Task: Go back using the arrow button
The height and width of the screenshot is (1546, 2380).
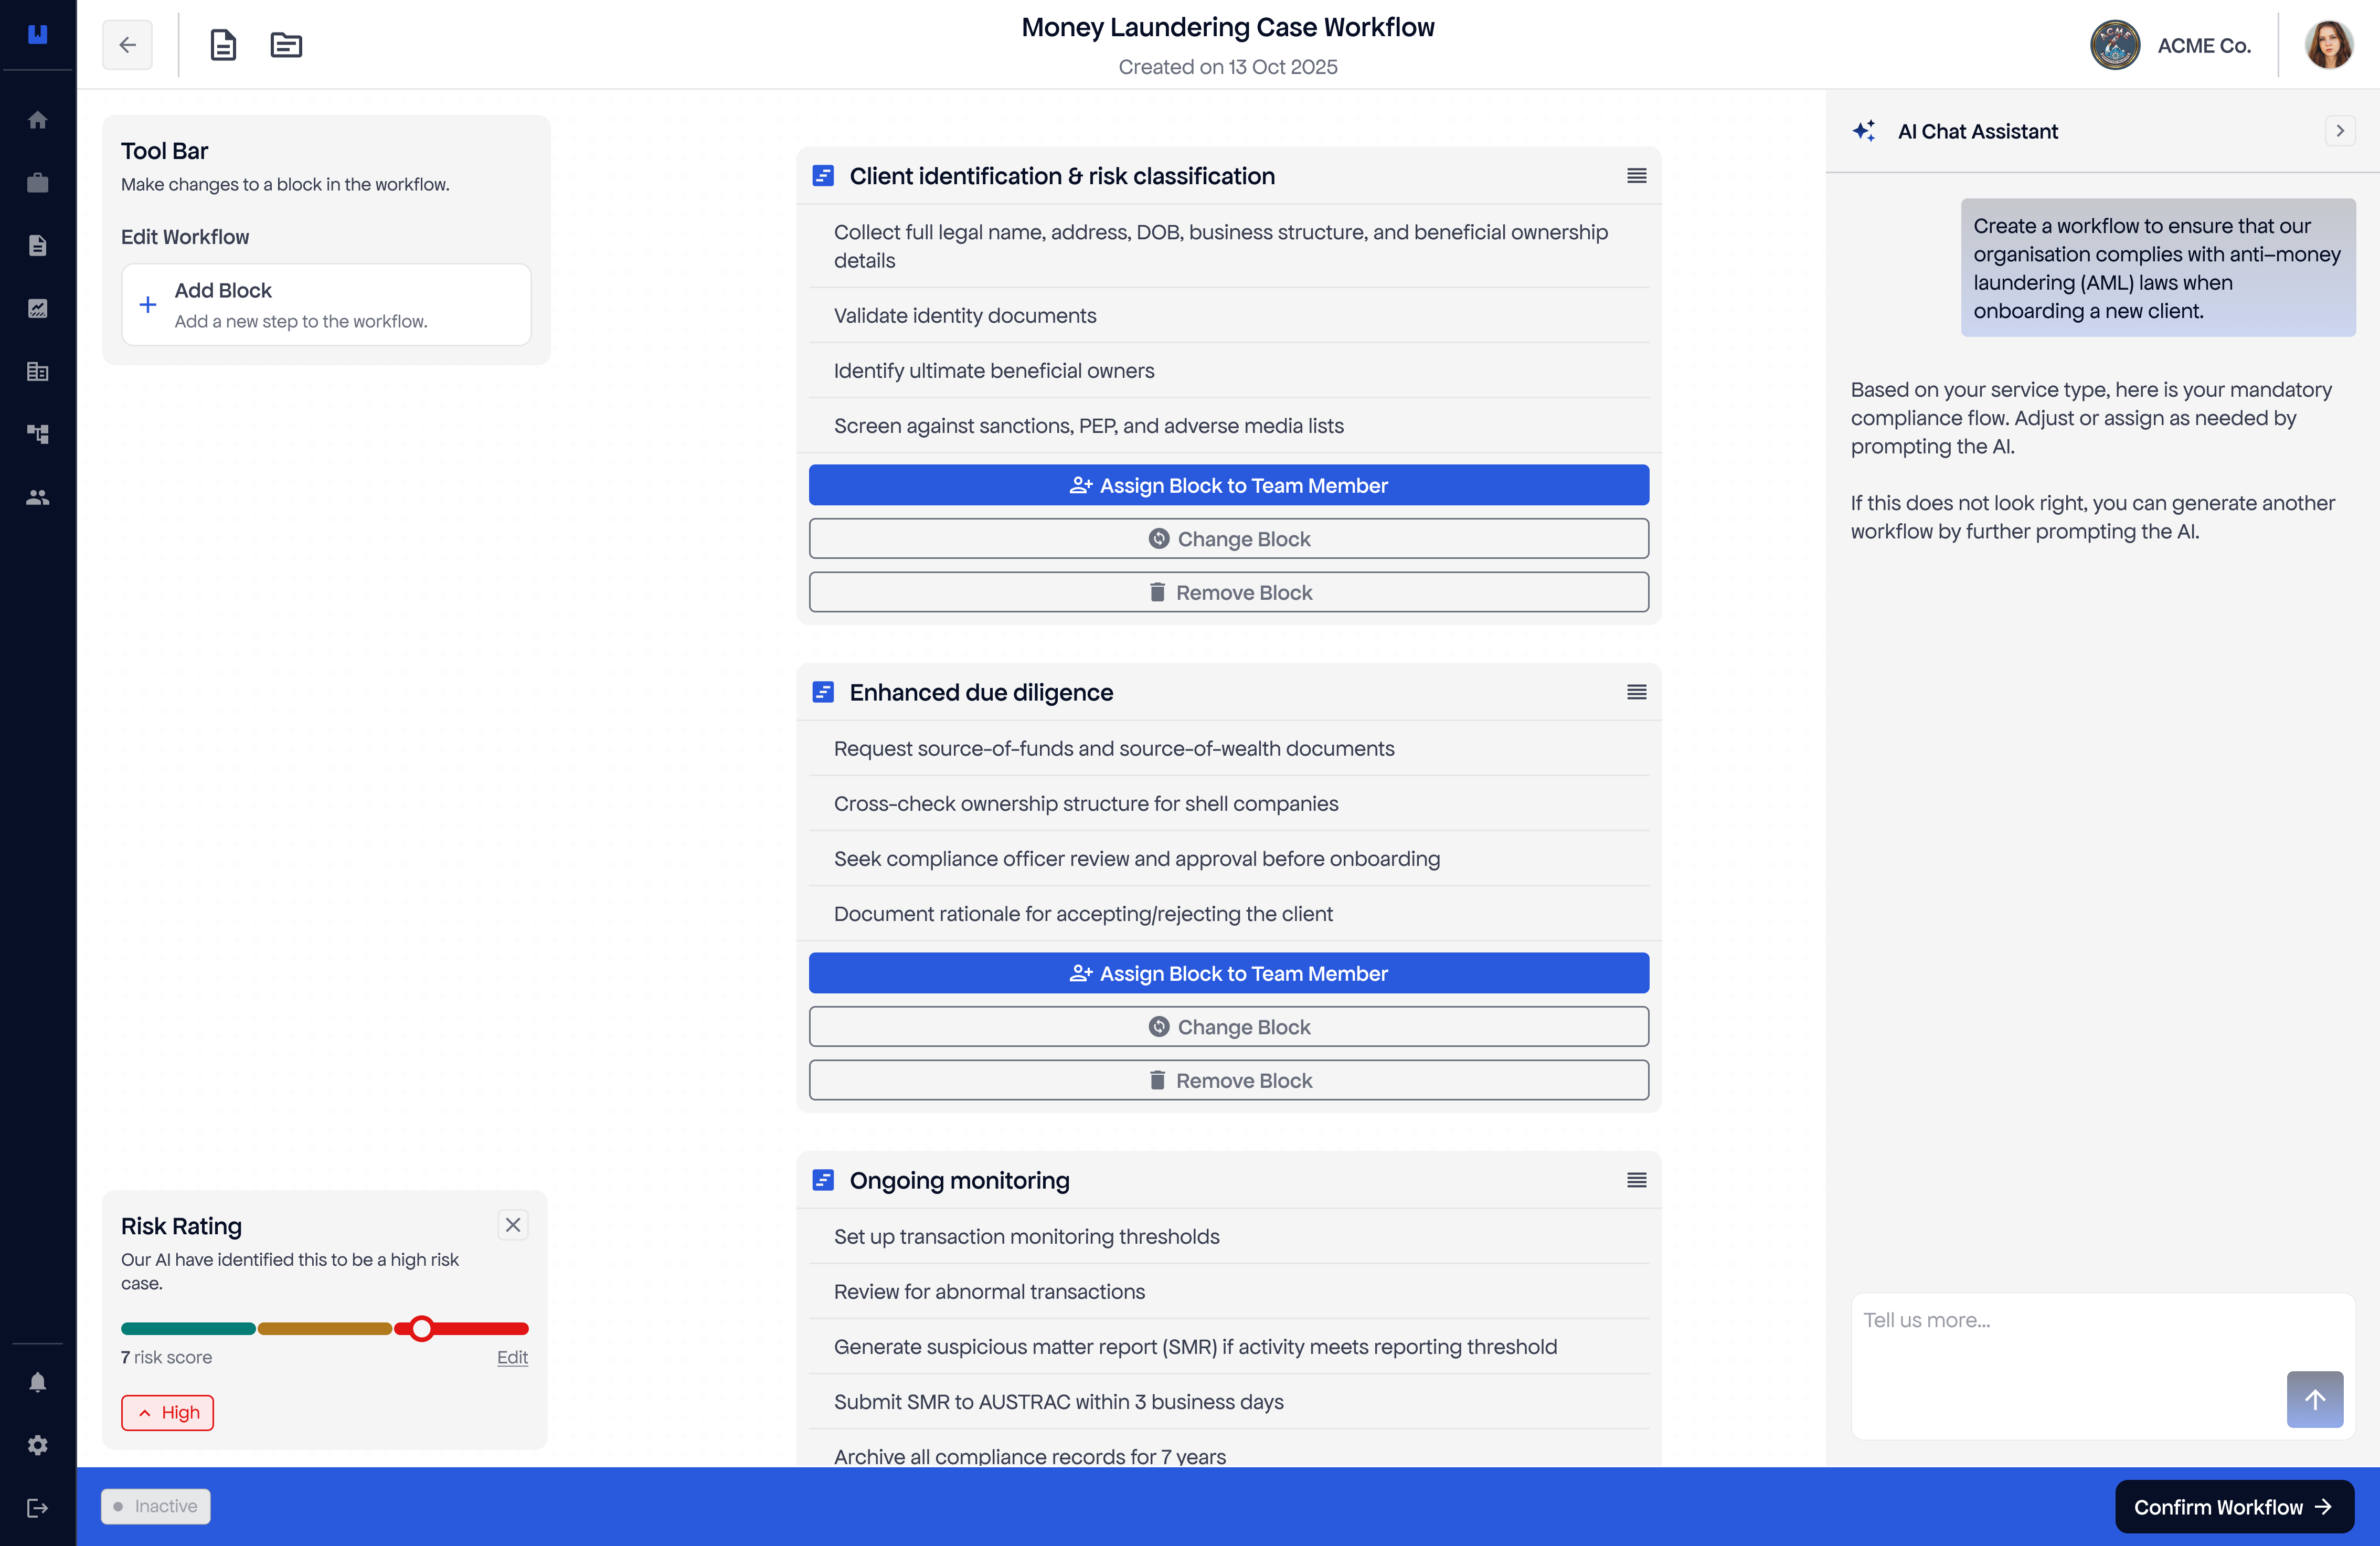Action: [x=127, y=45]
